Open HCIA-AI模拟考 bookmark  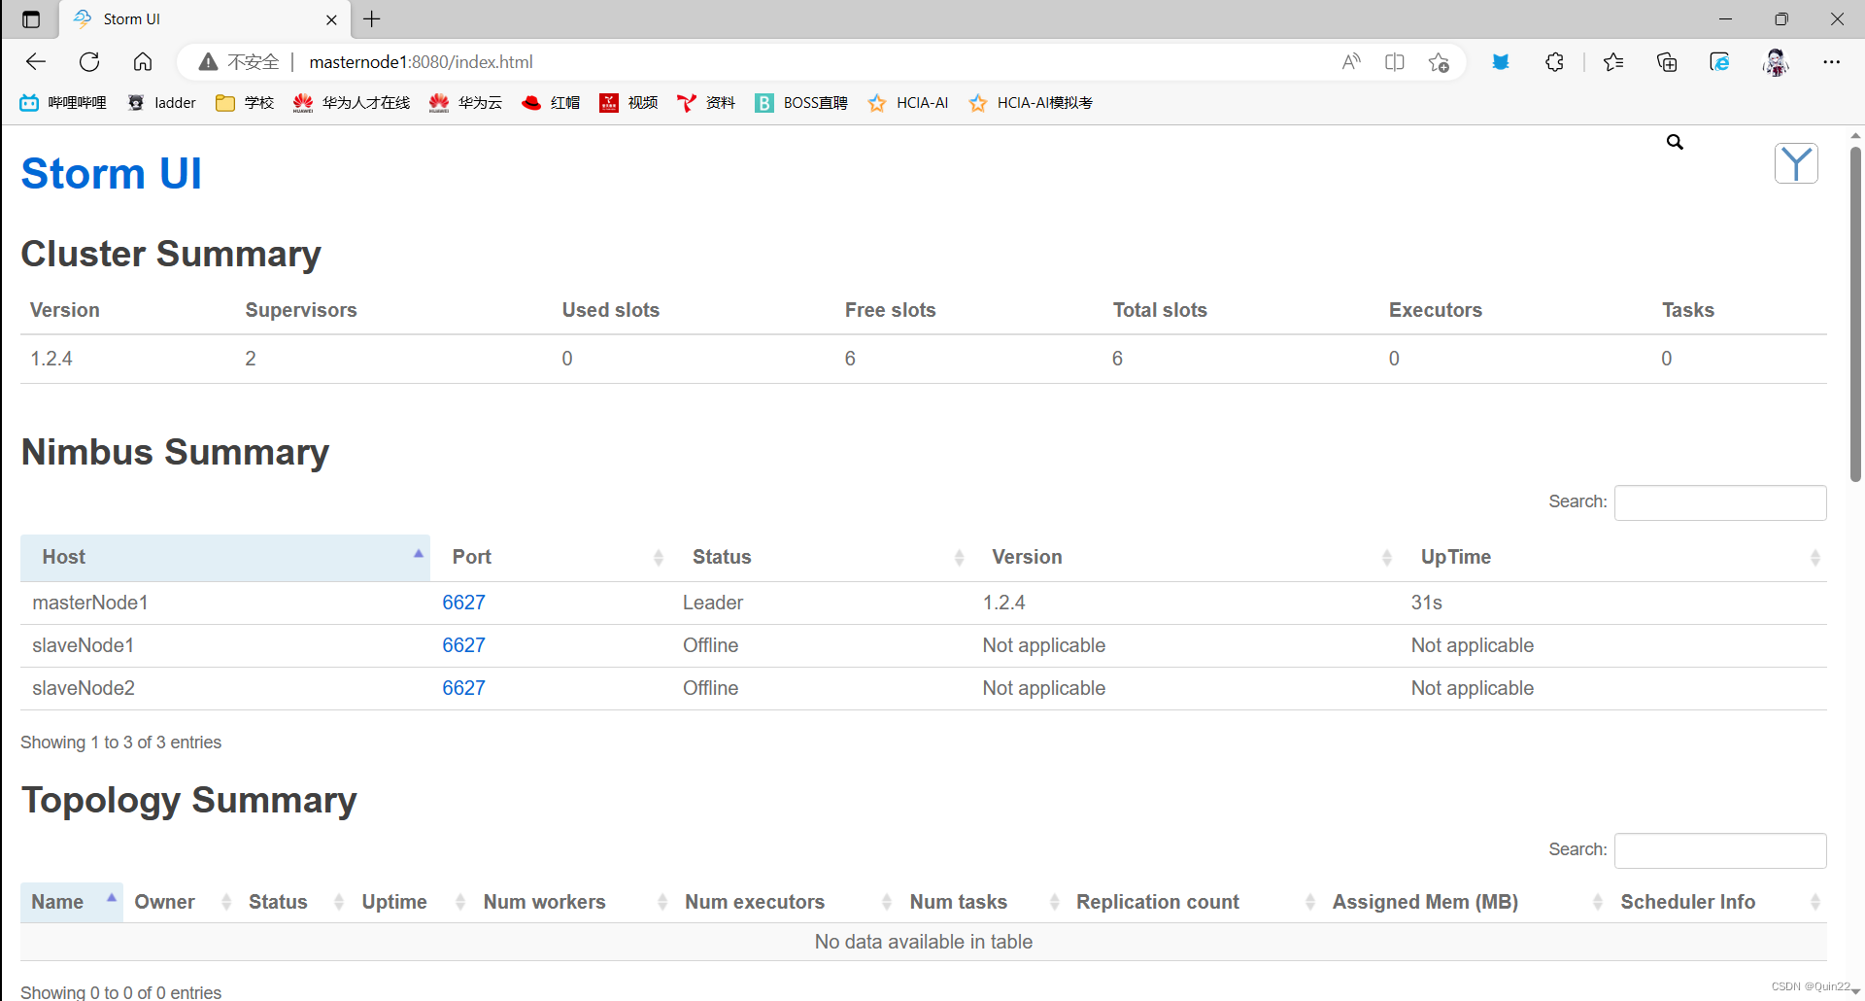click(1031, 103)
